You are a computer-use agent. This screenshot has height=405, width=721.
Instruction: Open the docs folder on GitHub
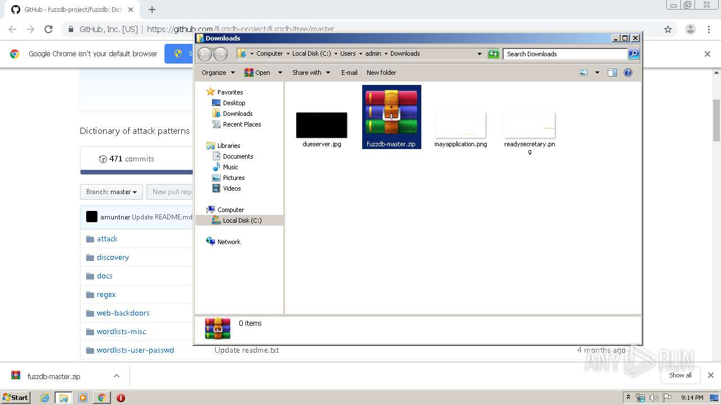tap(105, 276)
